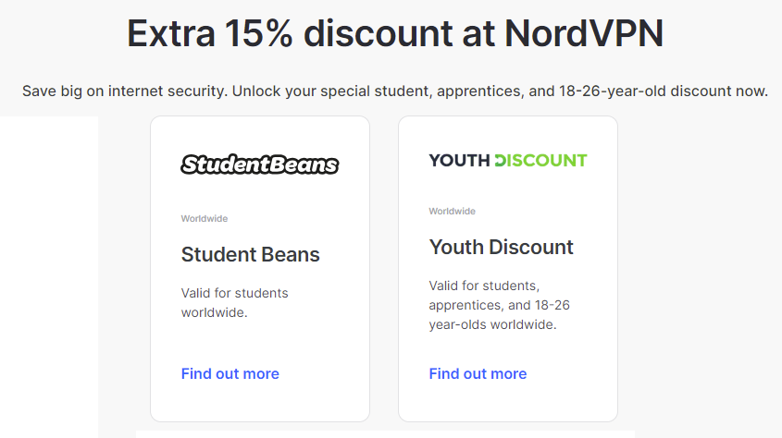Open Find out more under Student Beans
Image resolution: width=782 pixels, height=438 pixels.
coord(230,374)
